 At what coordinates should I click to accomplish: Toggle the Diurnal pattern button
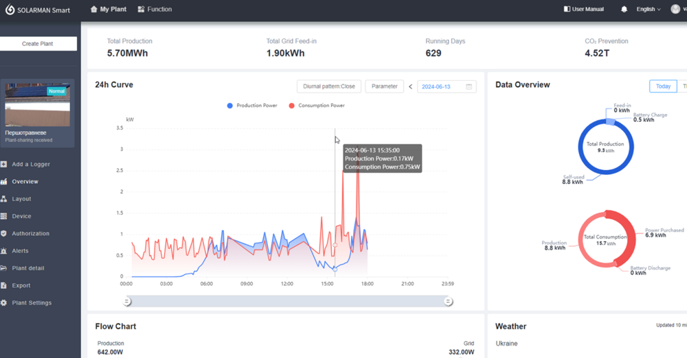[329, 86]
